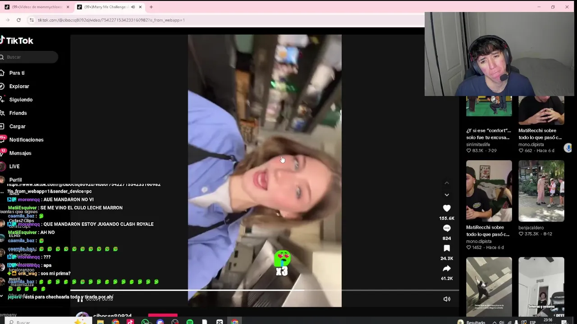Seek on the video progress bar
The height and width of the screenshot is (324, 577).
(x=265, y=290)
